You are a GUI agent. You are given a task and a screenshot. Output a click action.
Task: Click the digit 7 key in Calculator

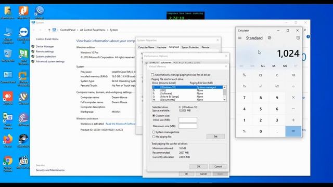[x=244, y=98]
